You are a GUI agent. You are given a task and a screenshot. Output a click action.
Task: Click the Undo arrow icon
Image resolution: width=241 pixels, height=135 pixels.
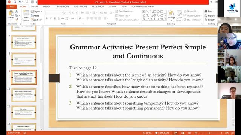[20, 2]
